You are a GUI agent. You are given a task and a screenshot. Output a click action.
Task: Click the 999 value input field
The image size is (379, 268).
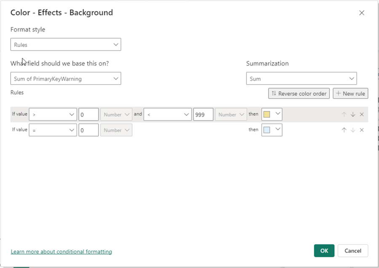click(x=203, y=114)
